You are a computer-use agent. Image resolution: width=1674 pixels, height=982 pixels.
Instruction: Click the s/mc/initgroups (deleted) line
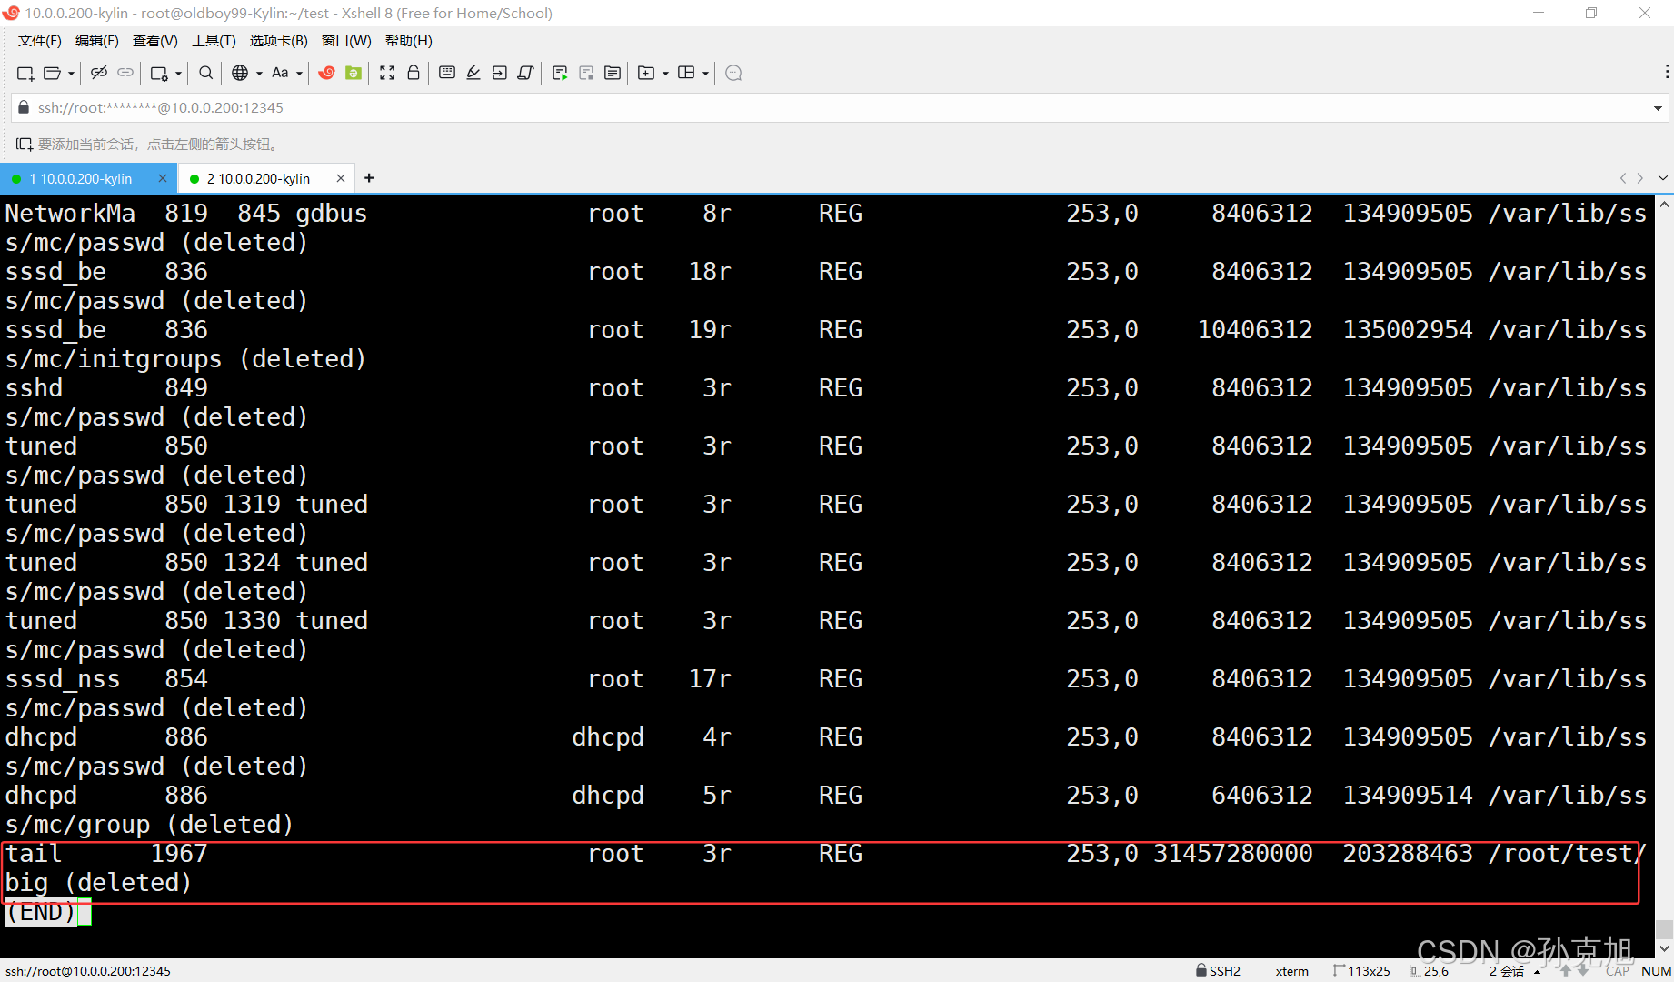pos(185,359)
